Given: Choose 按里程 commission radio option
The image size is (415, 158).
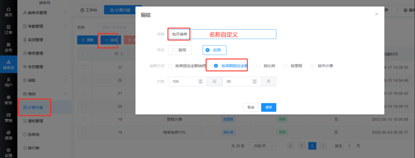Looking at the screenshot, I should tap(285, 66).
